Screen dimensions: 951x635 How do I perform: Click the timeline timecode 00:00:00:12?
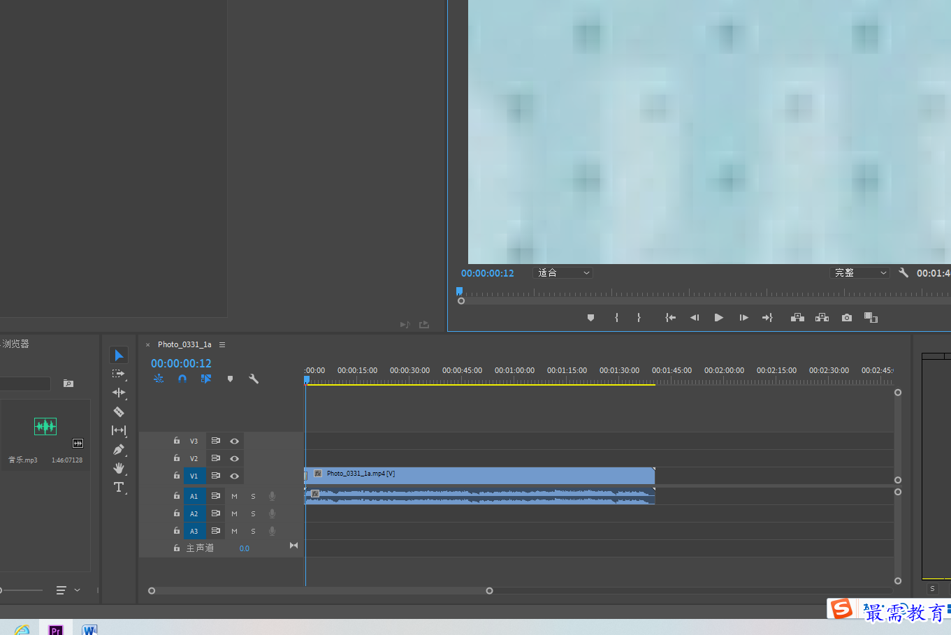click(x=181, y=363)
